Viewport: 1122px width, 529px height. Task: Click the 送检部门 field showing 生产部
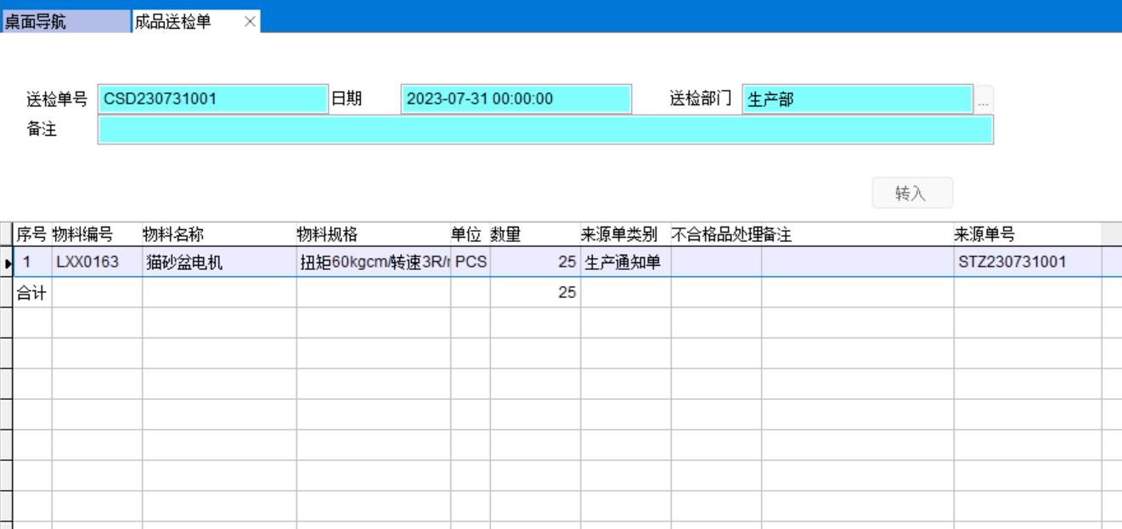coord(857,99)
